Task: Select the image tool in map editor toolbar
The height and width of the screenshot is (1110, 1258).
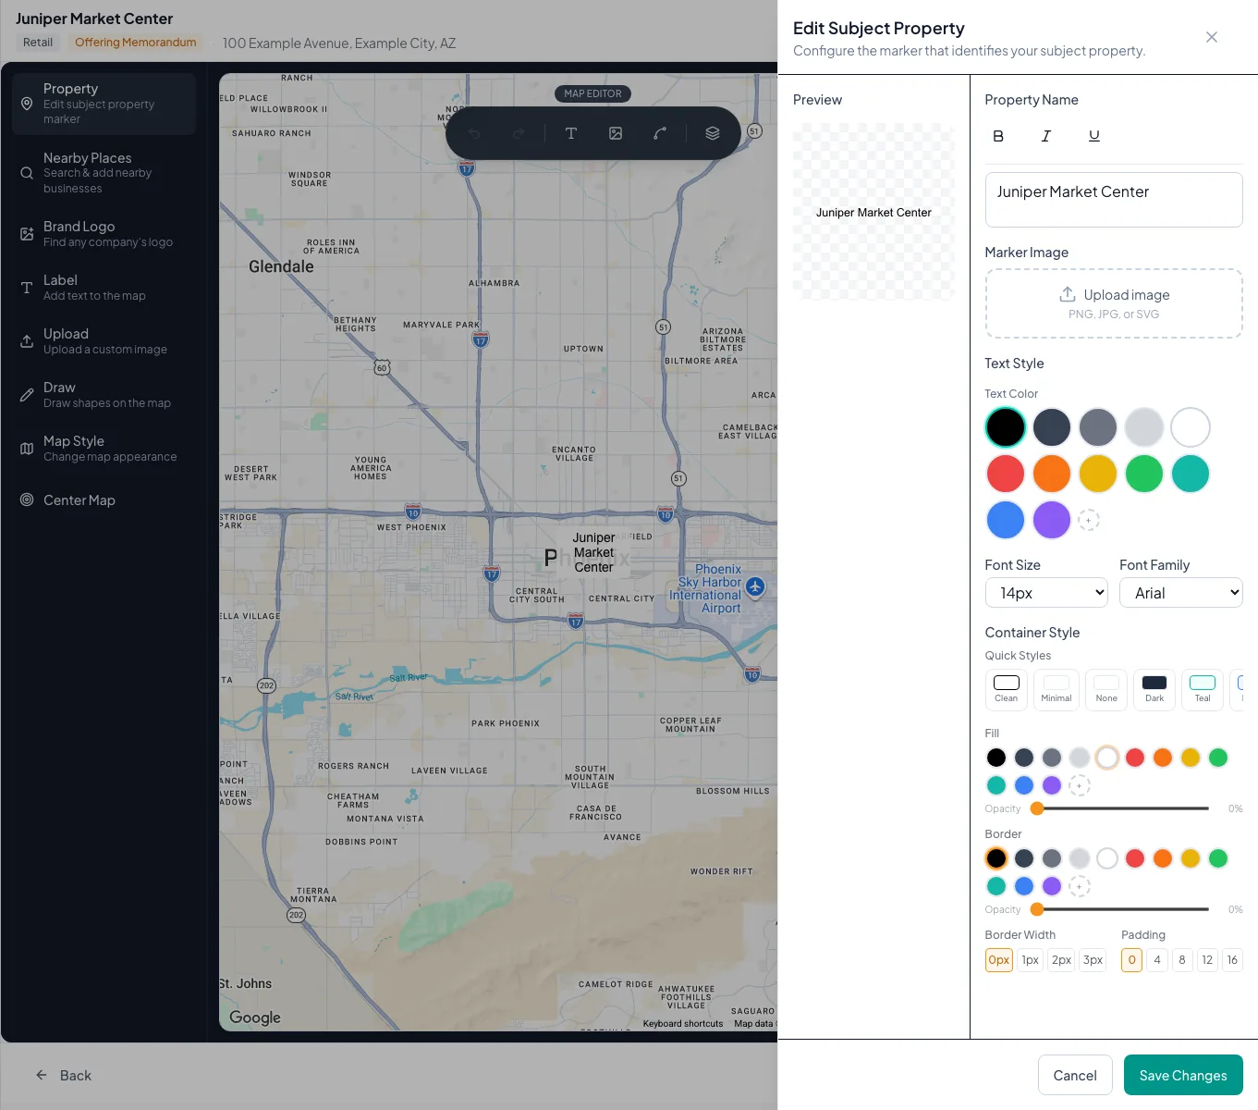Action: coord(616,133)
